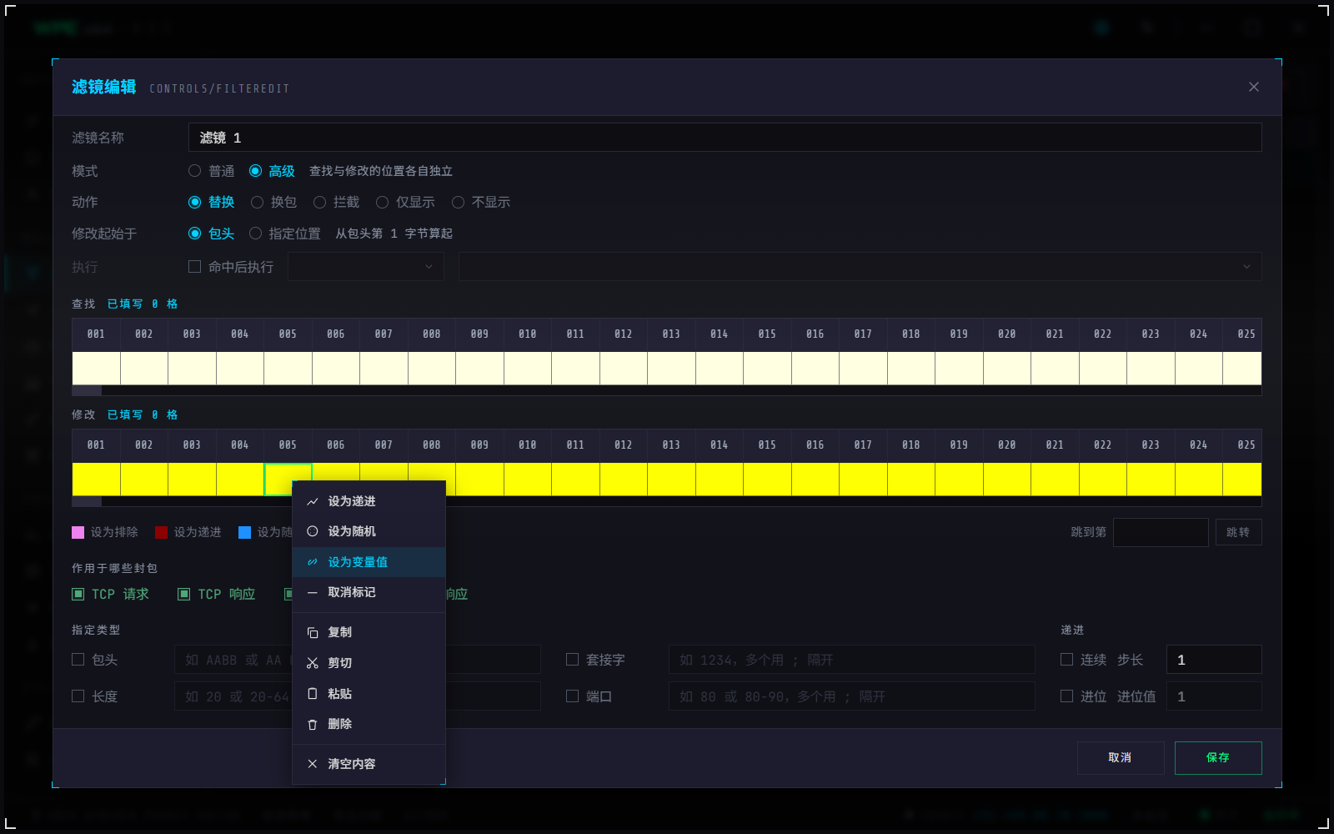The image size is (1334, 834).
Task: Enable the 长度 type checkbox
Action: [78, 696]
